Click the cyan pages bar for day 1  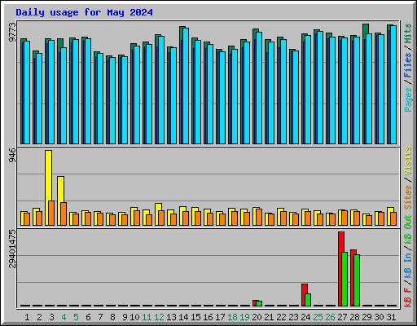click(x=27, y=93)
